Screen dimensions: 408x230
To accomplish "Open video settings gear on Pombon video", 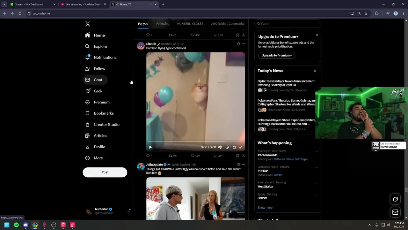I will (227, 147).
